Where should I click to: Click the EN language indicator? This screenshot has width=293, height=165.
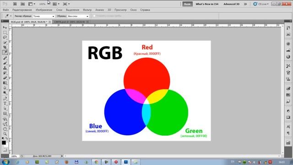tap(233, 162)
